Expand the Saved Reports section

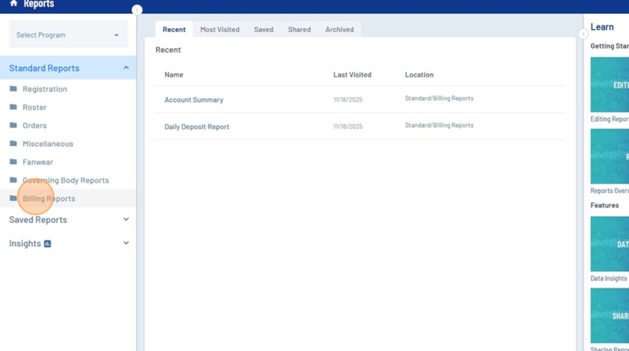click(x=125, y=219)
